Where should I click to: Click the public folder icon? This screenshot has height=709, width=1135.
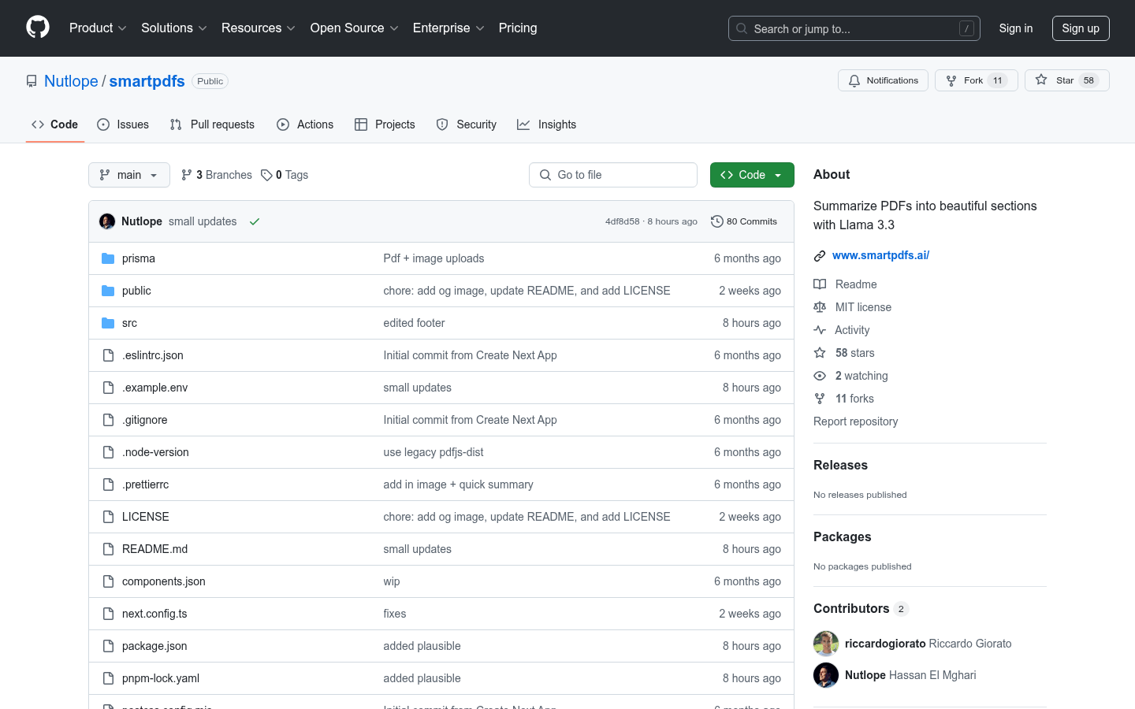(108, 291)
